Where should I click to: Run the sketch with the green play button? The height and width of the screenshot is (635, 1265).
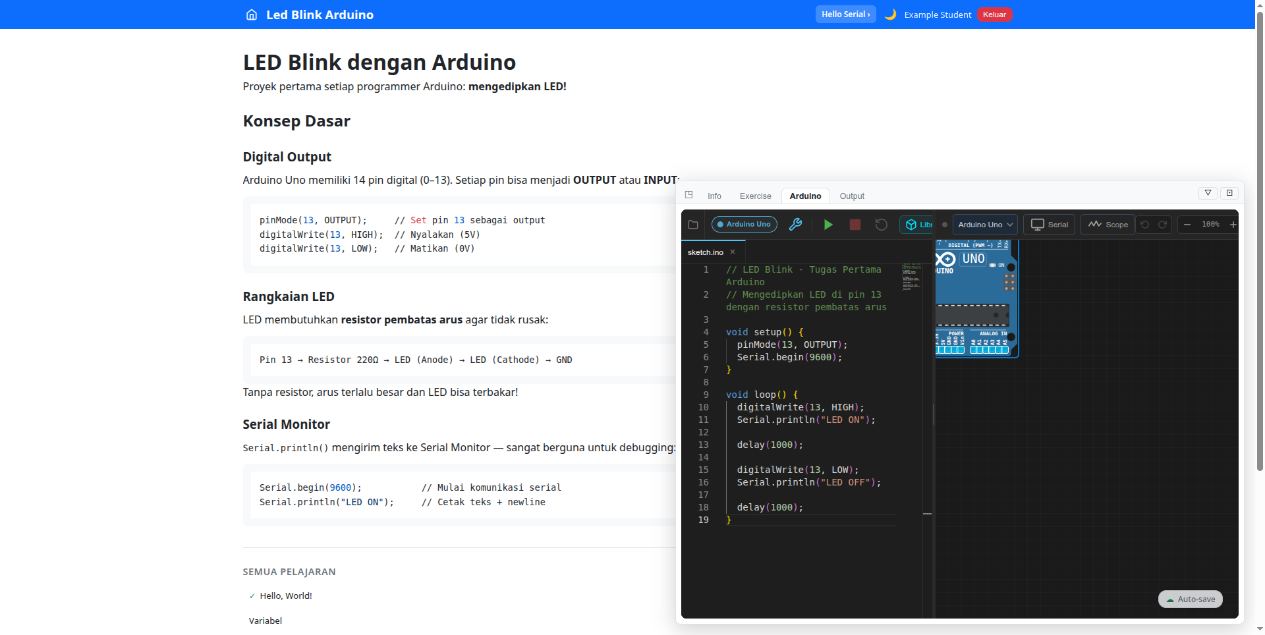coord(828,225)
